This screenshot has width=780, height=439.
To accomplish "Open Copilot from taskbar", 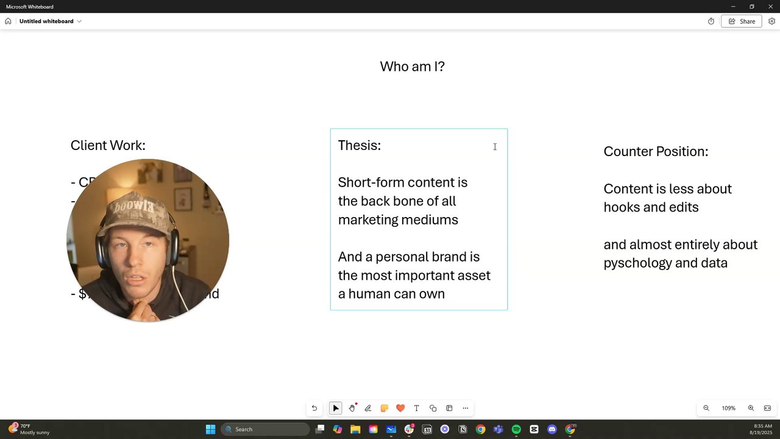I will [x=338, y=429].
